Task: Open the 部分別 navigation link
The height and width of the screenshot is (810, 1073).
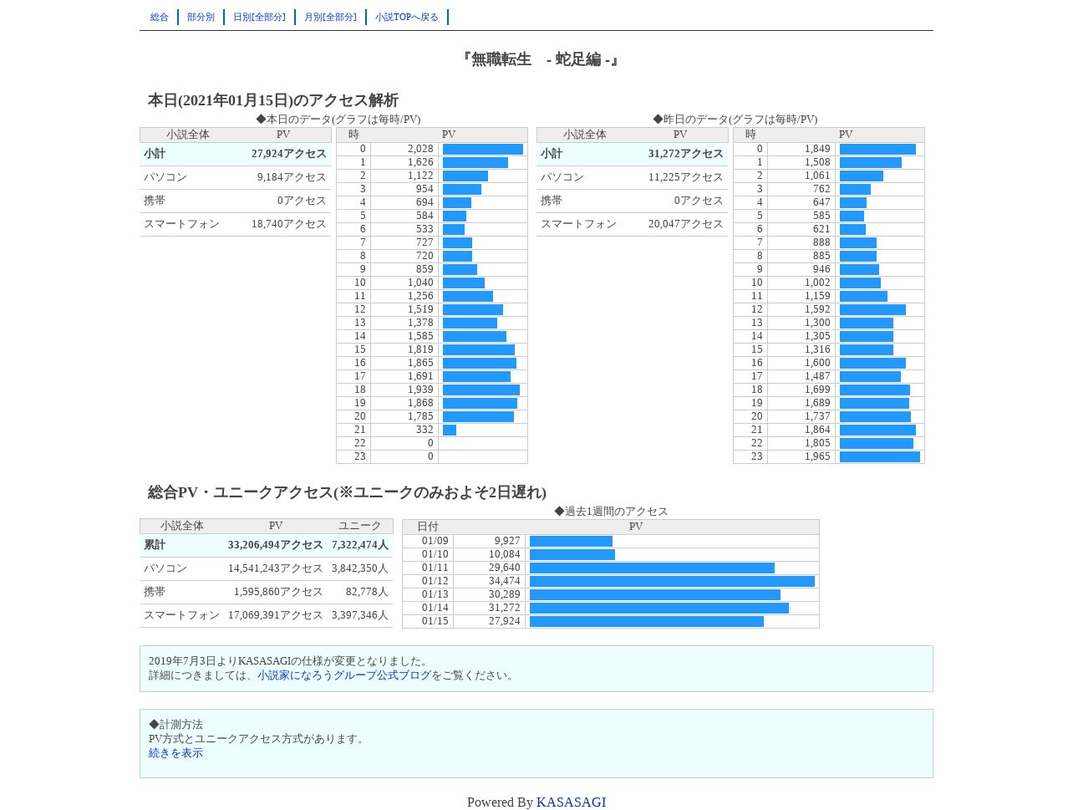Action: [x=201, y=17]
